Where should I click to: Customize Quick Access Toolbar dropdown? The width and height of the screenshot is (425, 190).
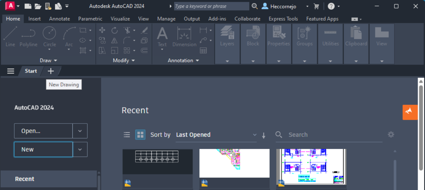[x=67, y=6]
